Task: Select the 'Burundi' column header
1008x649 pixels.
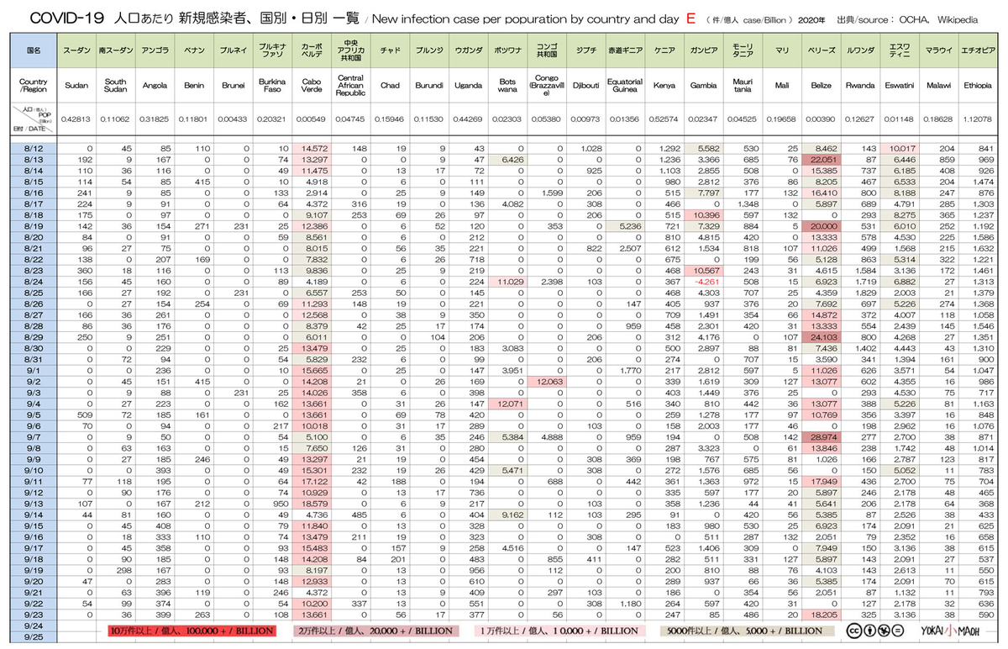Action: pos(428,86)
